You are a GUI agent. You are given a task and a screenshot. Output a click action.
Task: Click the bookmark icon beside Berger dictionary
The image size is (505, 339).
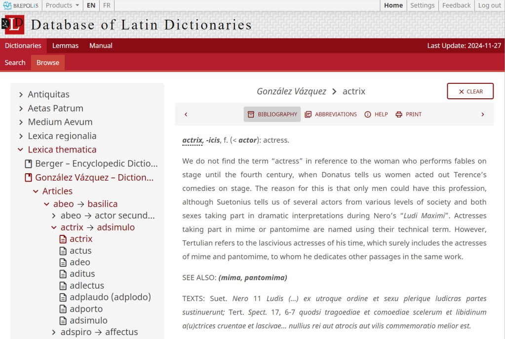click(28, 163)
